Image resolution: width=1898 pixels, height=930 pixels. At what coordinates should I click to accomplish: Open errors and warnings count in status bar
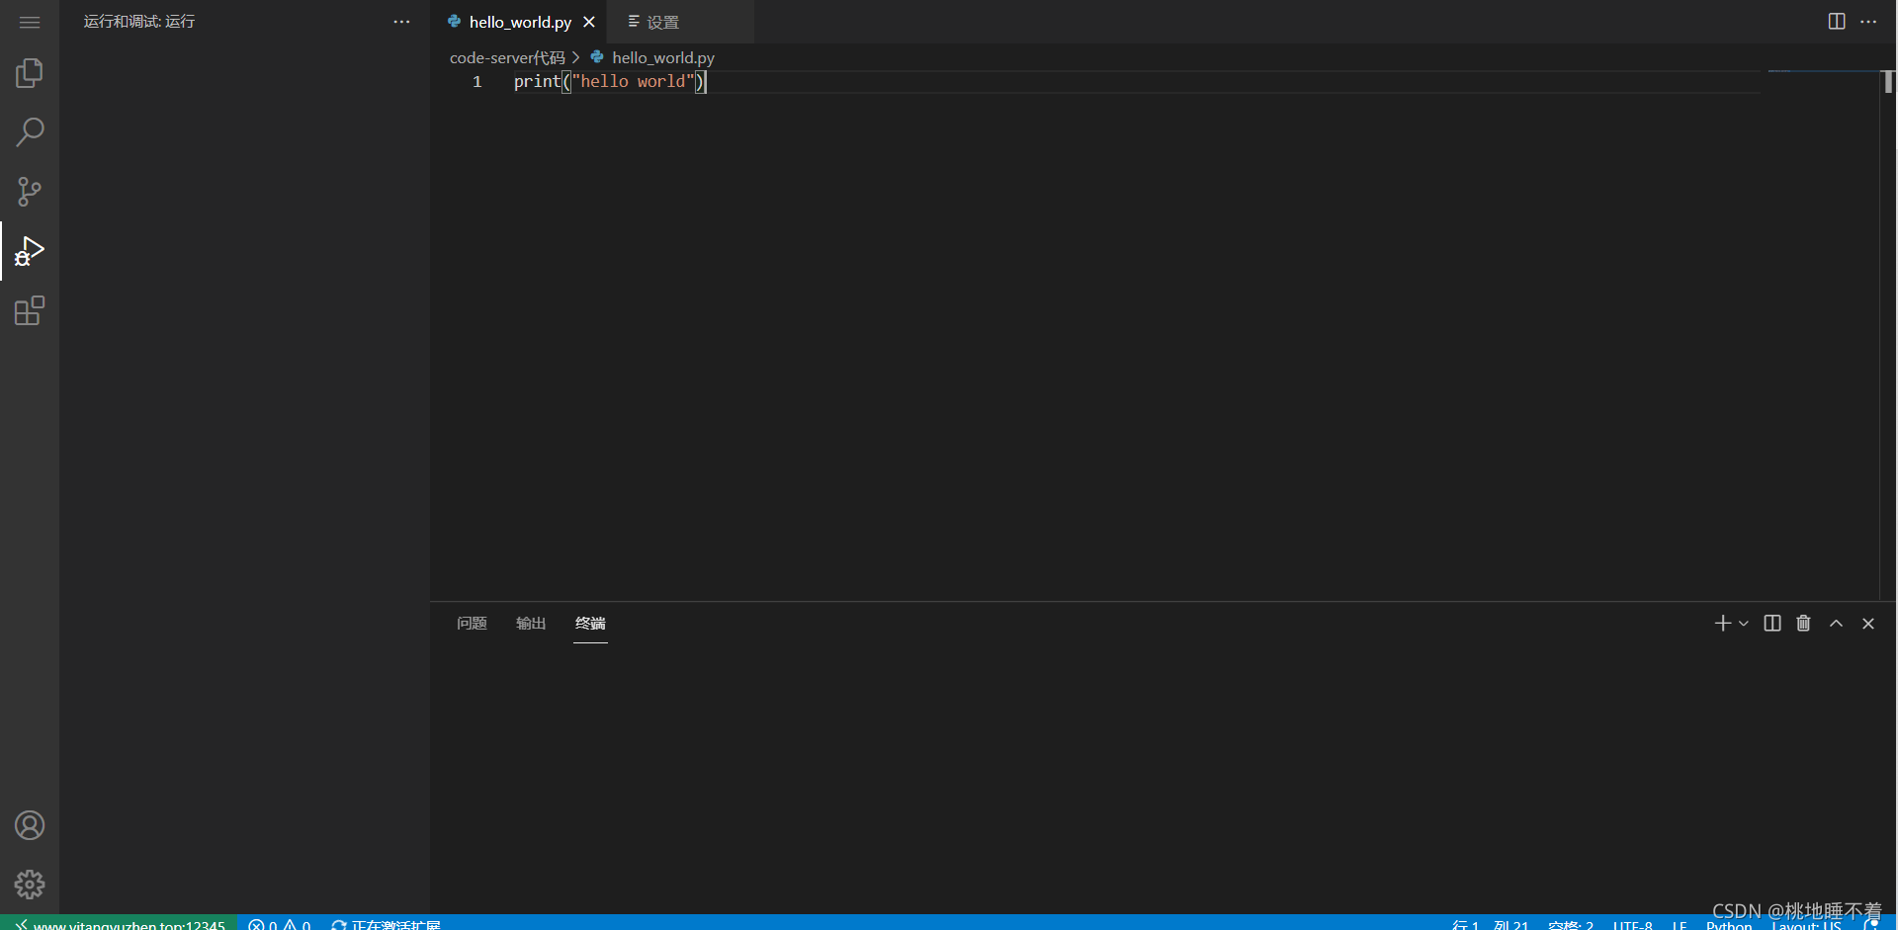[x=280, y=924]
